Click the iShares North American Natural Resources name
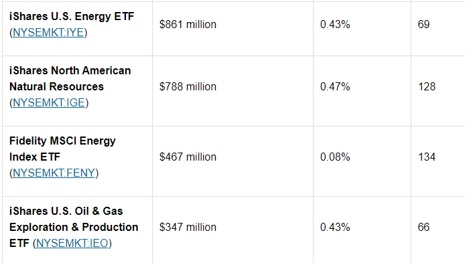This screenshot has width=475, height=263. coord(70,78)
